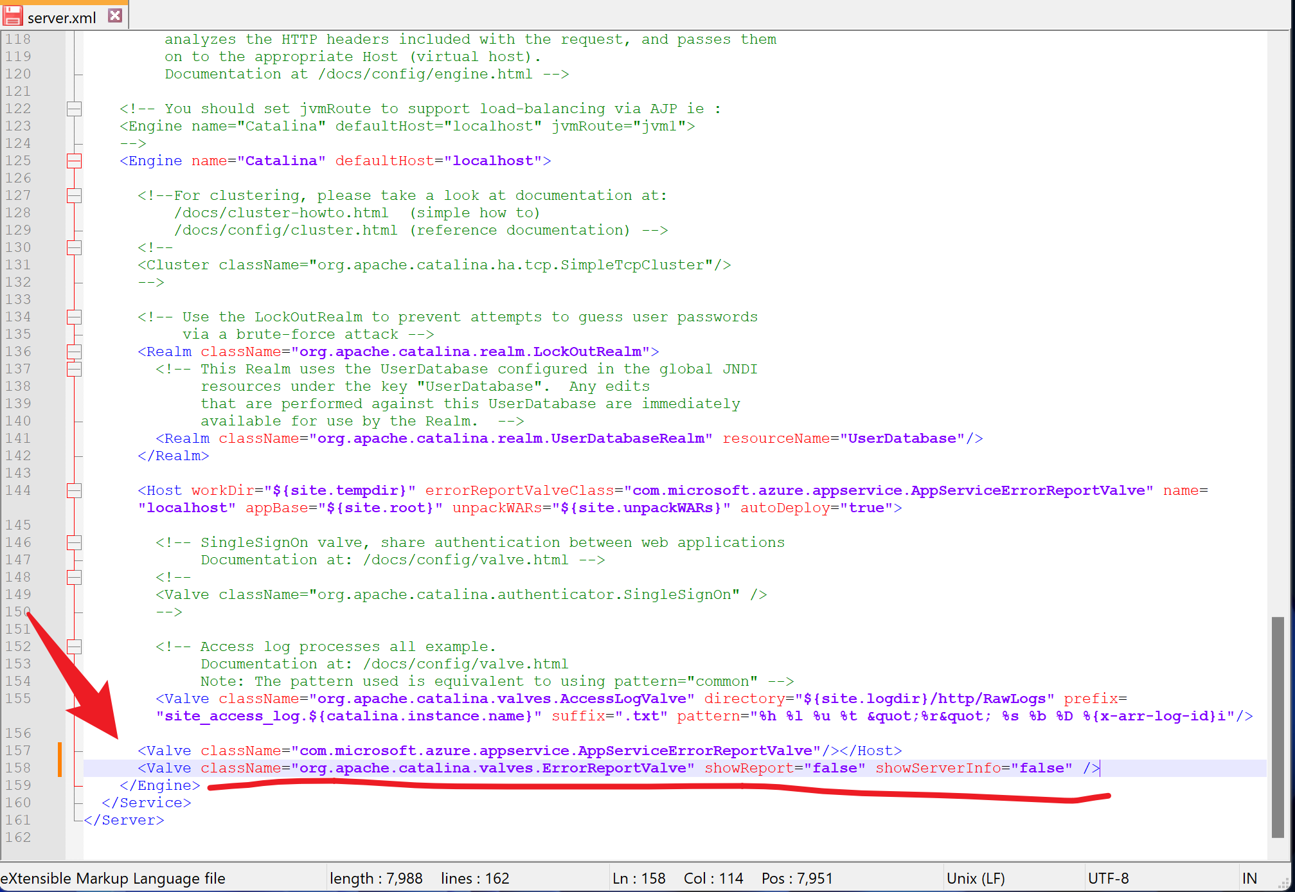The image size is (1295, 892).
Task: Collapse the fold marker at line 122
Action: click(x=75, y=109)
